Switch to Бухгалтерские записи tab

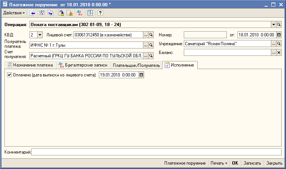83,65
